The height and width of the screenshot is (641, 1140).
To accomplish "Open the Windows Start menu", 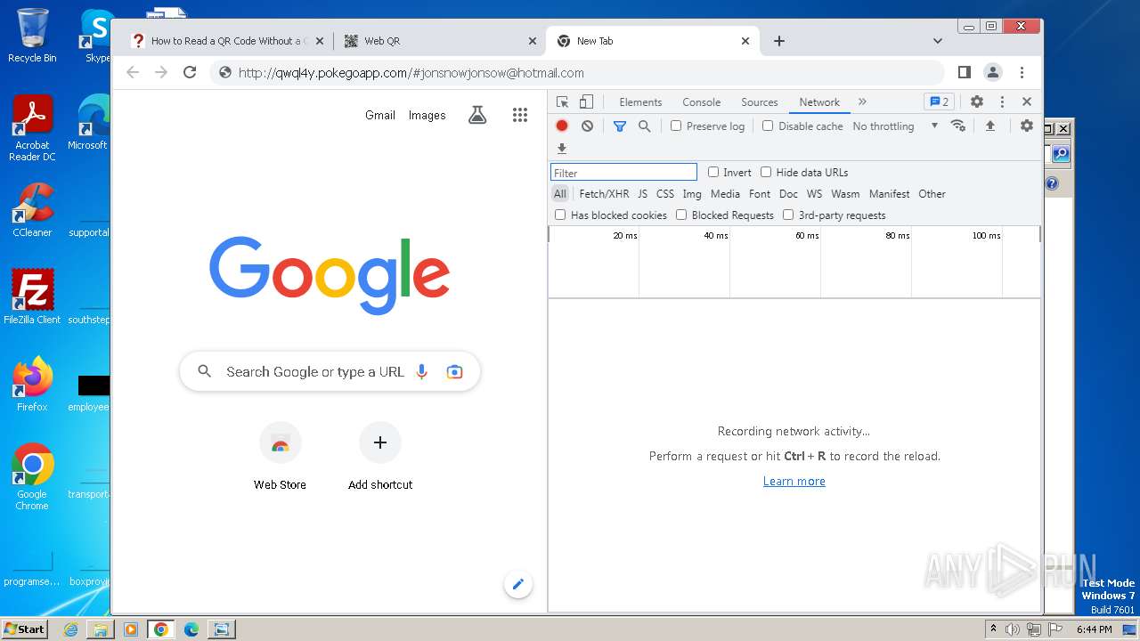I will (24, 629).
